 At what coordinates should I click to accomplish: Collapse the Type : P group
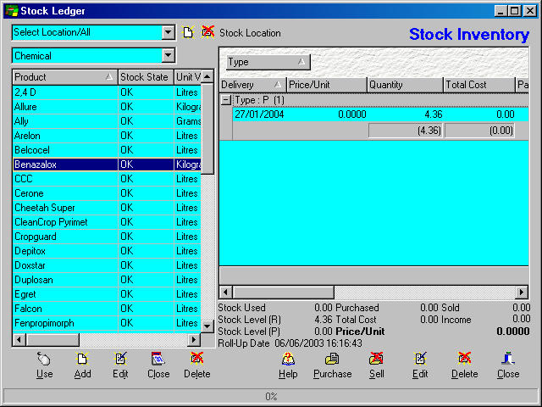point(226,100)
